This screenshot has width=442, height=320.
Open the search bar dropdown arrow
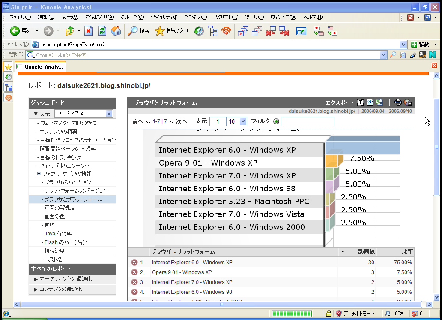pyautogui.click(x=383, y=55)
